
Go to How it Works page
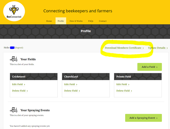point(76,21)
